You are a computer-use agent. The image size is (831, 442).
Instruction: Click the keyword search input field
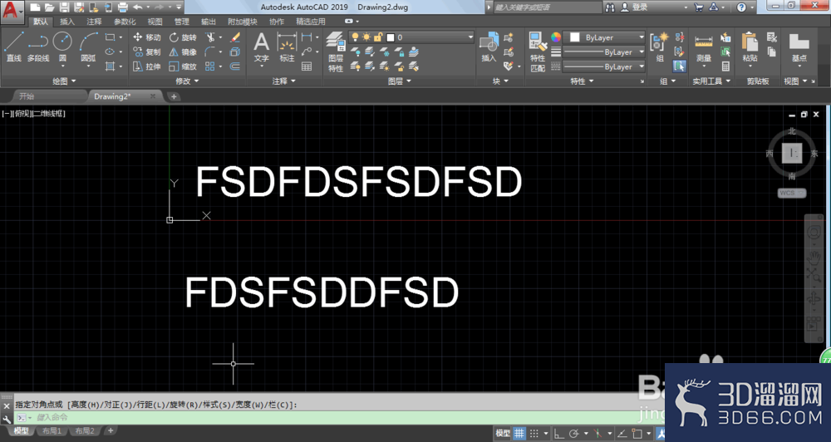pyautogui.click(x=548, y=7)
